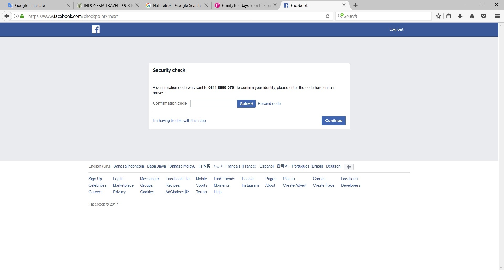Click Log out in the Facebook header

[x=396, y=29]
